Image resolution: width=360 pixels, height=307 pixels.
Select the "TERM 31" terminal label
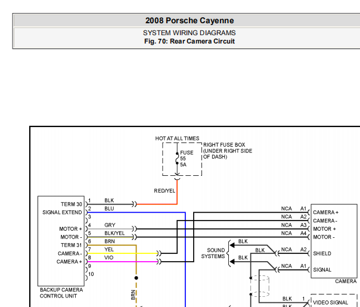pyautogui.click(x=72, y=245)
